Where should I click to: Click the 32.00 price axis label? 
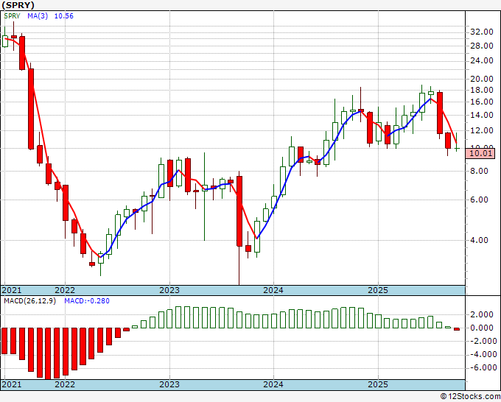click(x=482, y=32)
